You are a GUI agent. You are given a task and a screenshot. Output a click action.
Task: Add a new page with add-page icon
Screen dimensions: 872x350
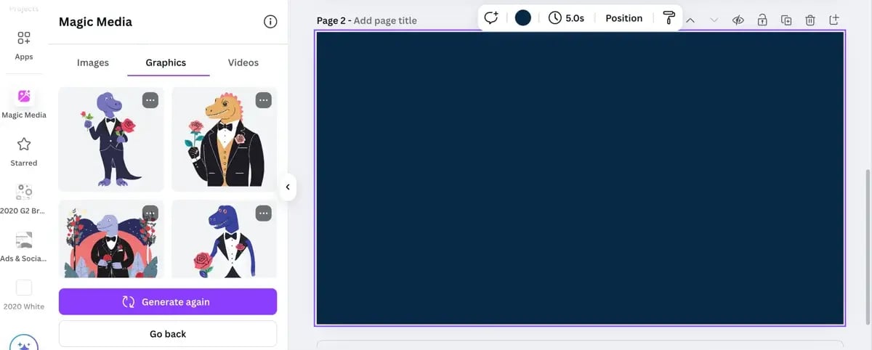[x=834, y=20]
